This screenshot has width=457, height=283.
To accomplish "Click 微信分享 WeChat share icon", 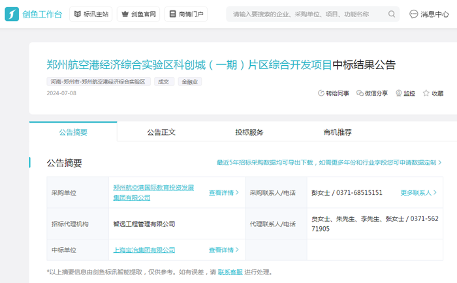I will [x=360, y=93].
